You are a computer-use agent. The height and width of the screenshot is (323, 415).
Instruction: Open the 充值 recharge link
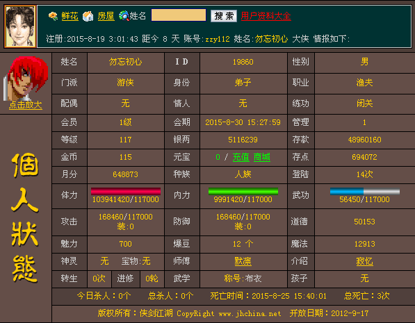[241, 157]
